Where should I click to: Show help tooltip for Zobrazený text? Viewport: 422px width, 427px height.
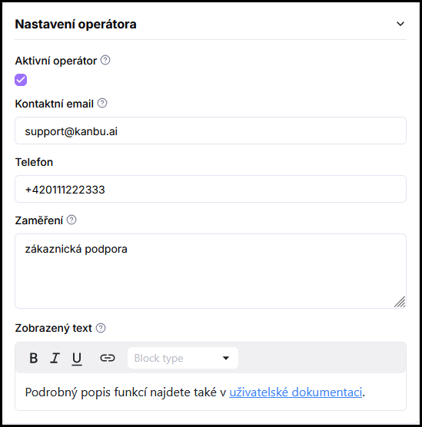click(x=101, y=328)
